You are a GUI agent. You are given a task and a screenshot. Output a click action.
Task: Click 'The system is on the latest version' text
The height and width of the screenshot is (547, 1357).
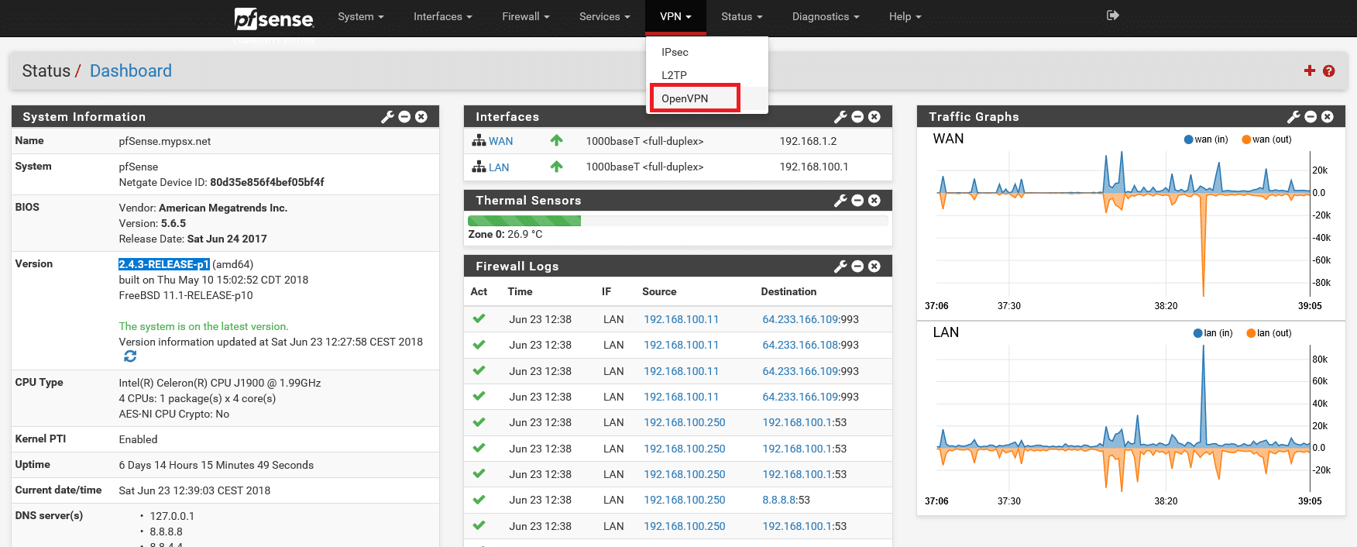click(x=204, y=326)
